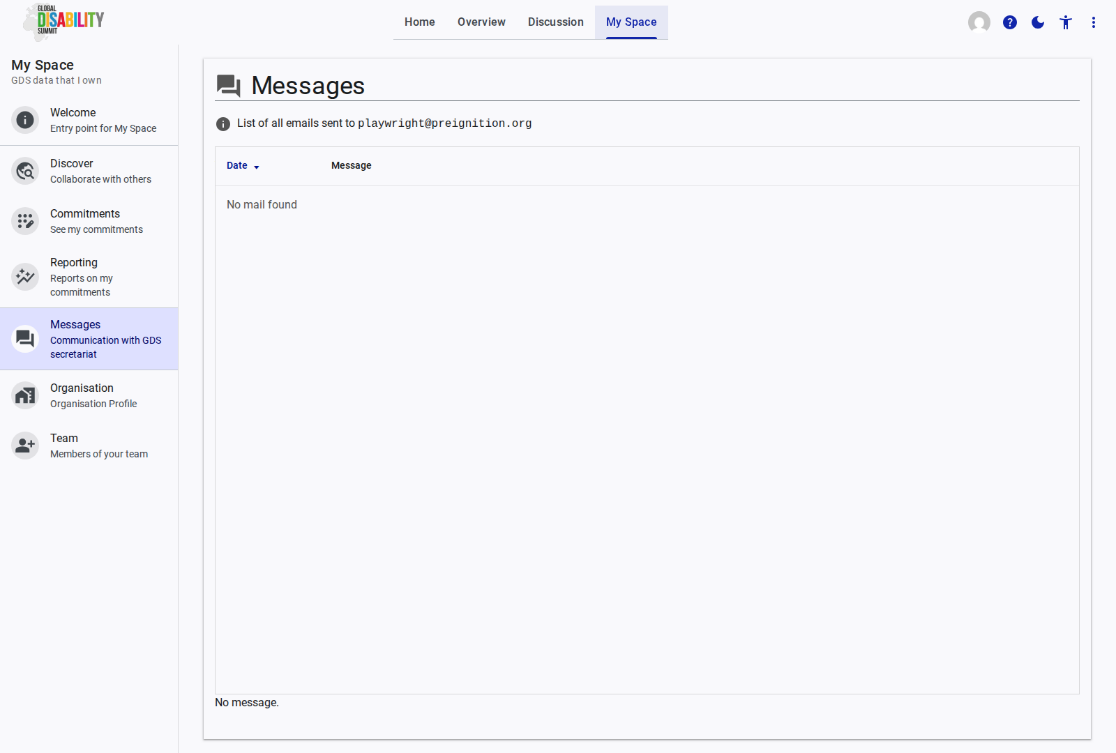Select My Space navigation link
The width and height of the screenshot is (1116, 753).
click(631, 22)
